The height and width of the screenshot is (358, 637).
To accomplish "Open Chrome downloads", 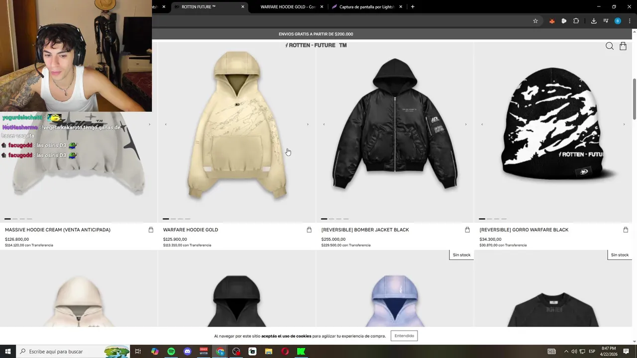I will pyautogui.click(x=594, y=21).
